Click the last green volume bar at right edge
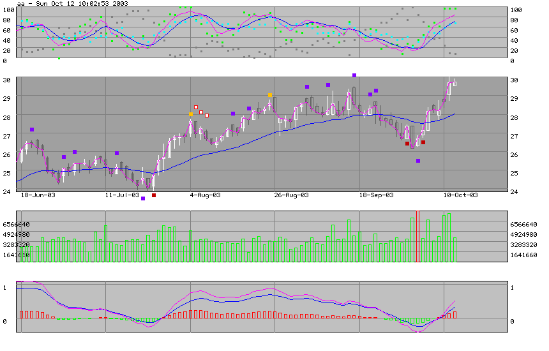 pos(455,250)
